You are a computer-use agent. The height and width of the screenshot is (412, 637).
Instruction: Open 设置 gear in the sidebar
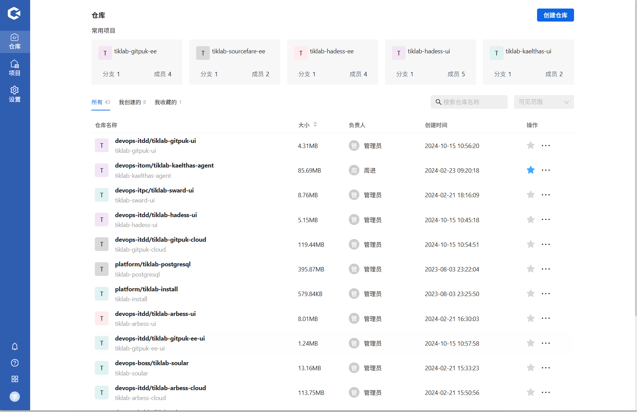click(x=15, y=94)
